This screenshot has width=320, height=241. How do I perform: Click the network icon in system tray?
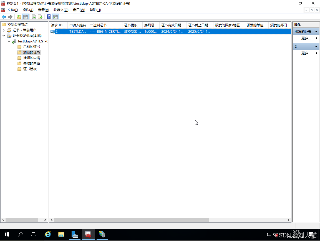coord(269,234)
